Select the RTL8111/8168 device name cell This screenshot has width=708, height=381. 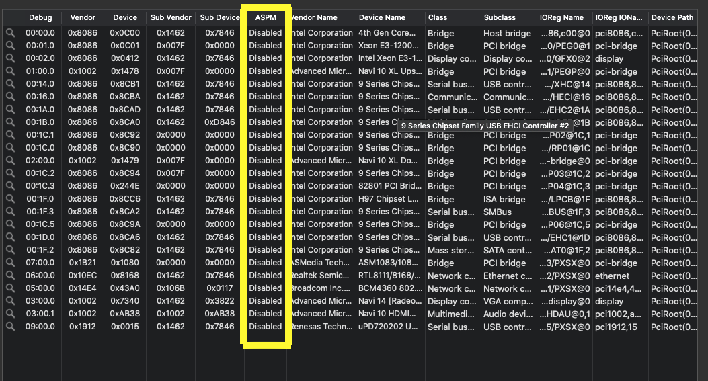click(388, 276)
